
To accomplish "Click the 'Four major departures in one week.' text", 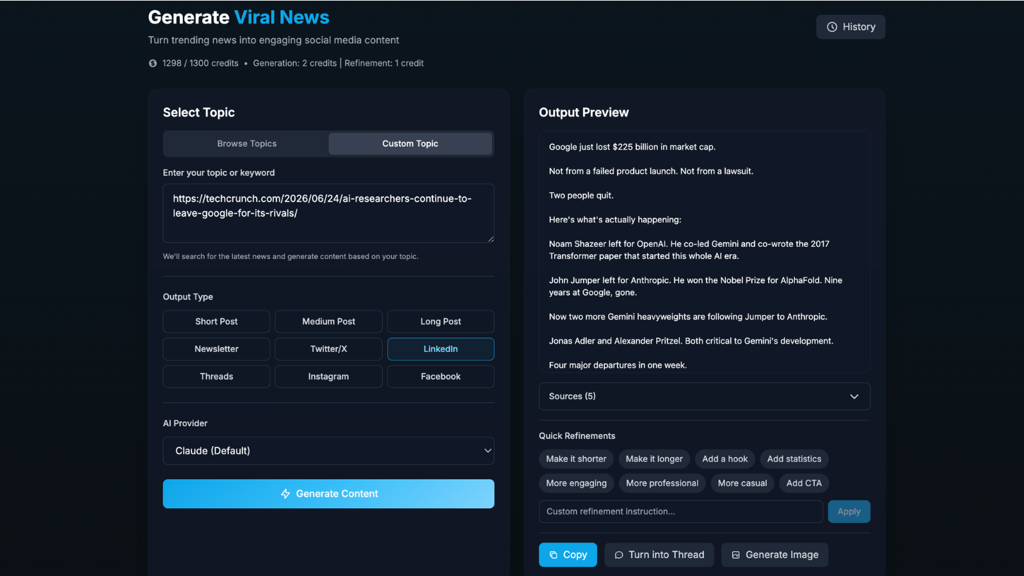I will pos(618,365).
